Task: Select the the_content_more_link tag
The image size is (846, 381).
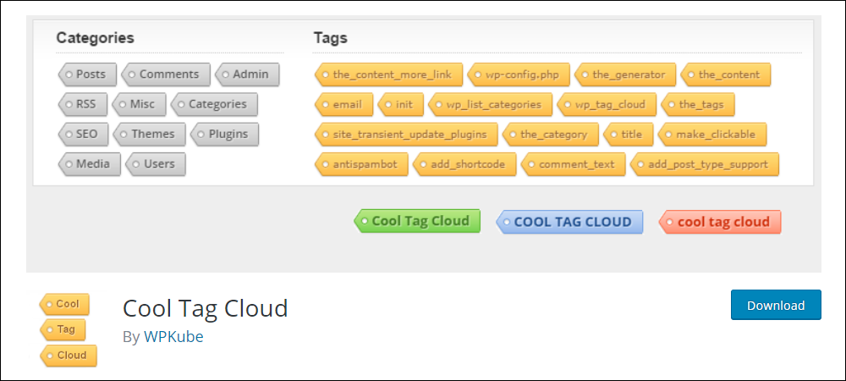Action: coord(388,75)
